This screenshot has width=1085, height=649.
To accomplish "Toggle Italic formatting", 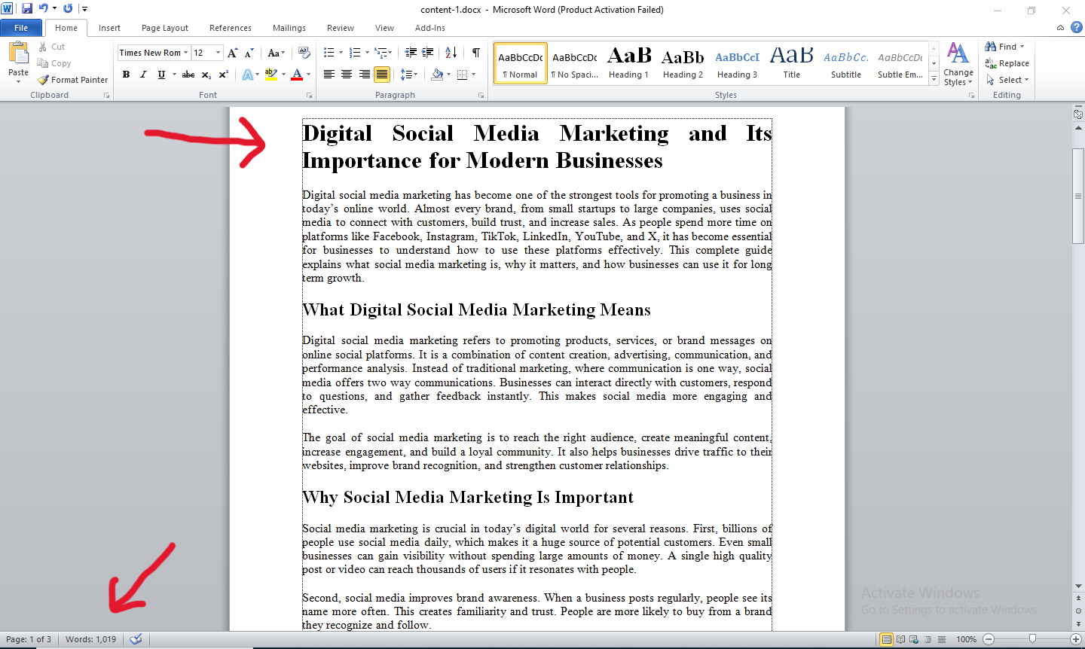I will coord(143,75).
